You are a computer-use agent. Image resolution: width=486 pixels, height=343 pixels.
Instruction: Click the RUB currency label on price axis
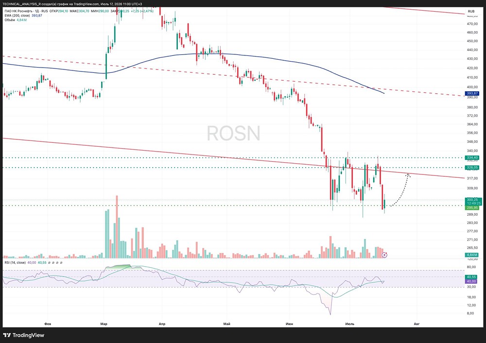click(x=471, y=12)
